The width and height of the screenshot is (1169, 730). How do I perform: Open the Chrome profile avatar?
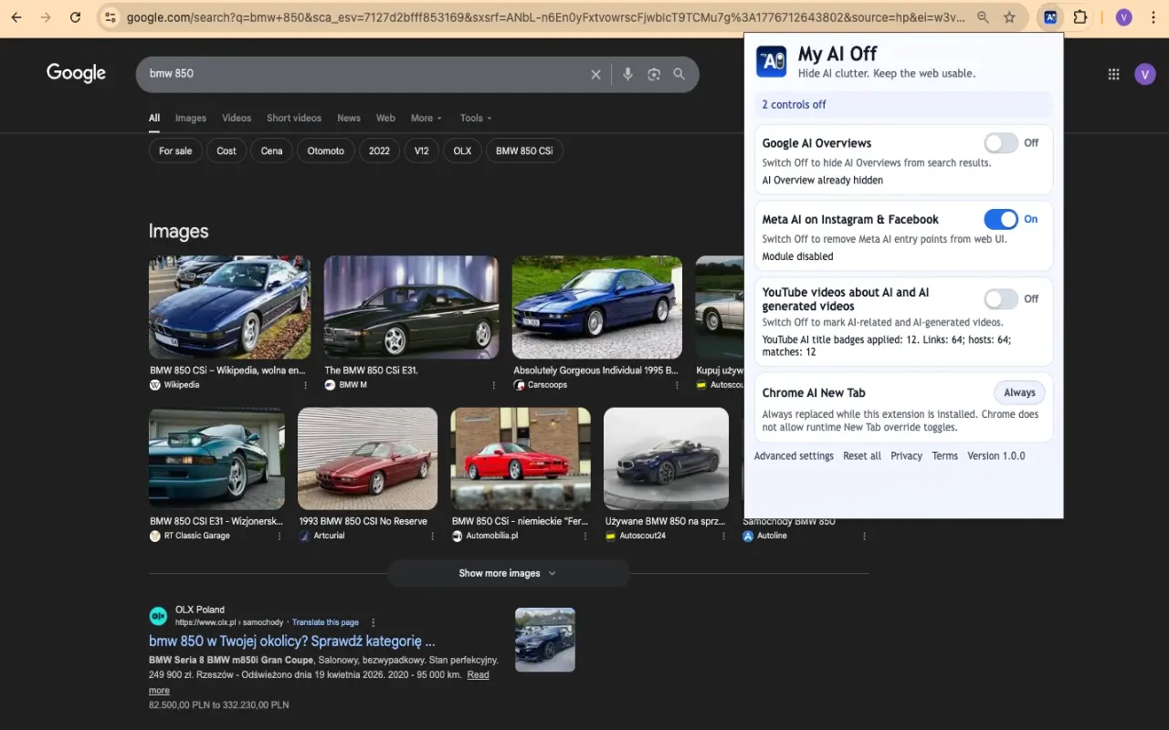[1124, 17]
